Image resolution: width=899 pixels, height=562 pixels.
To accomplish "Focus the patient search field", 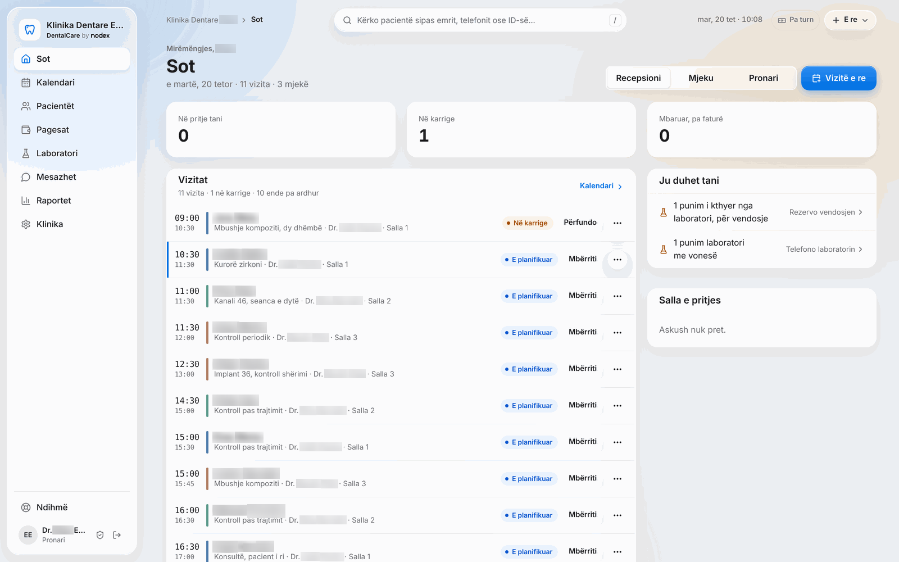I will 480,20.
